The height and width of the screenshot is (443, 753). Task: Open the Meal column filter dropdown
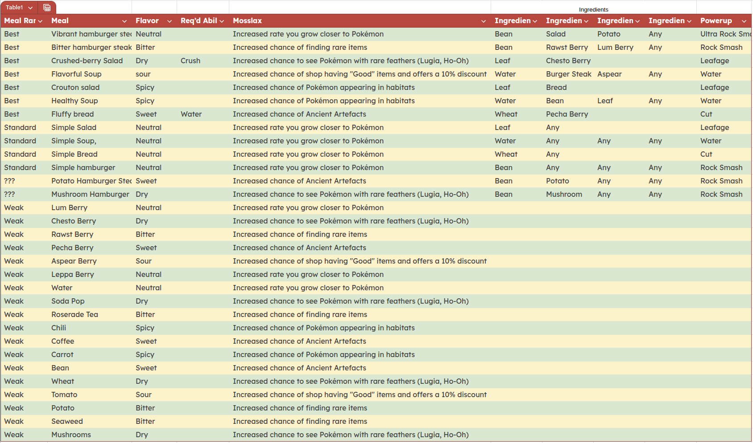(x=124, y=21)
